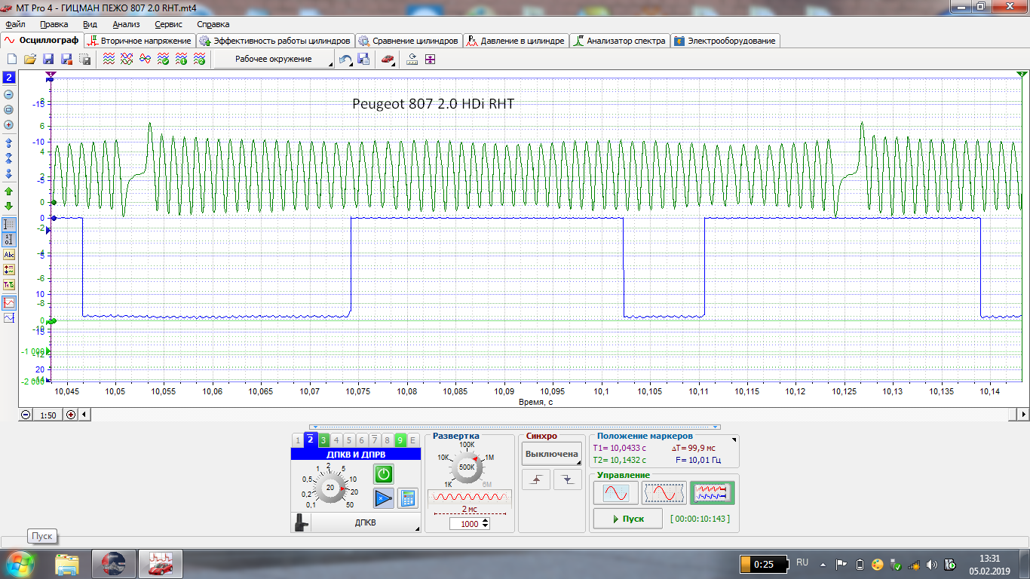Open the channel calculator icon
The image size is (1030, 579).
407,498
